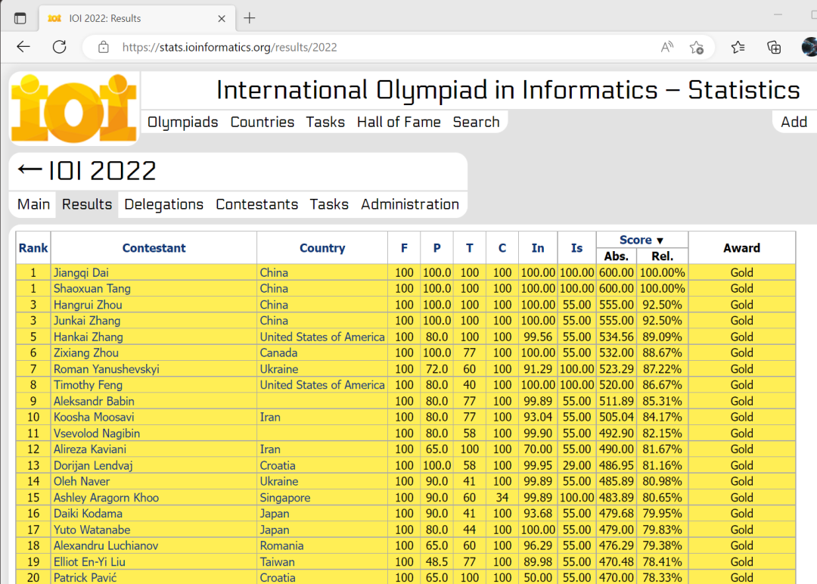Open the browser profile avatar
This screenshot has height=584, width=817.
point(809,47)
